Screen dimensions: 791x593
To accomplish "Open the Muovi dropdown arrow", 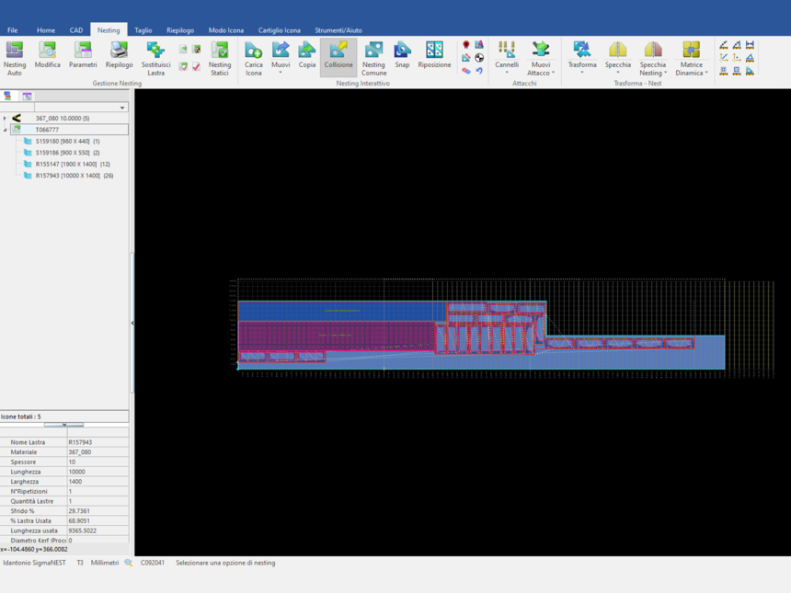I will point(281,73).
